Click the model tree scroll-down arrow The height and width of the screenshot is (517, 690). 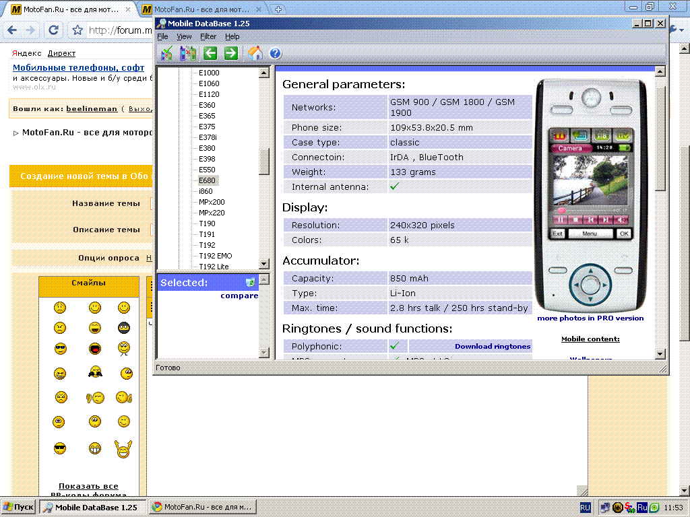(264, 264)
